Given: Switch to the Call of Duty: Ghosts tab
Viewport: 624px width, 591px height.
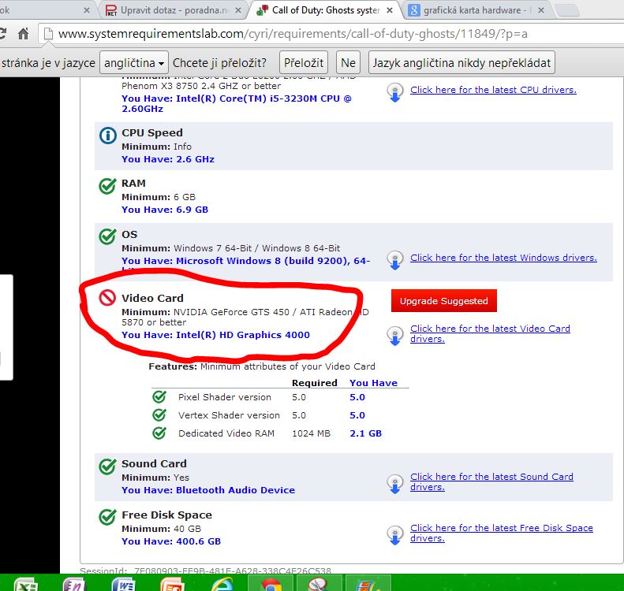Looking at the screenshot, I should coord(324,10).
